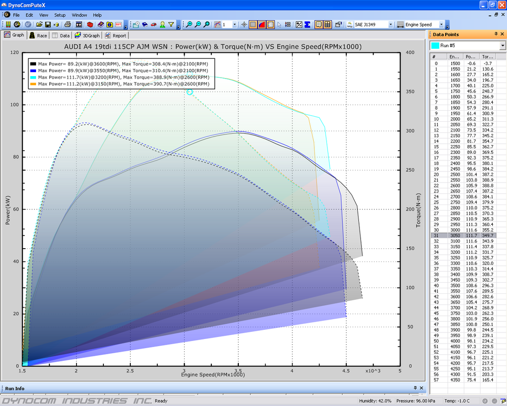Toggle the grid lines button

point(253,24)
